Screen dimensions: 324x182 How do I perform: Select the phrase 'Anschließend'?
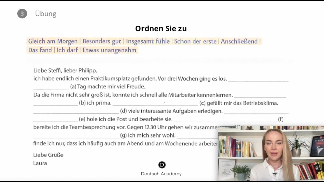coord(239,41)
